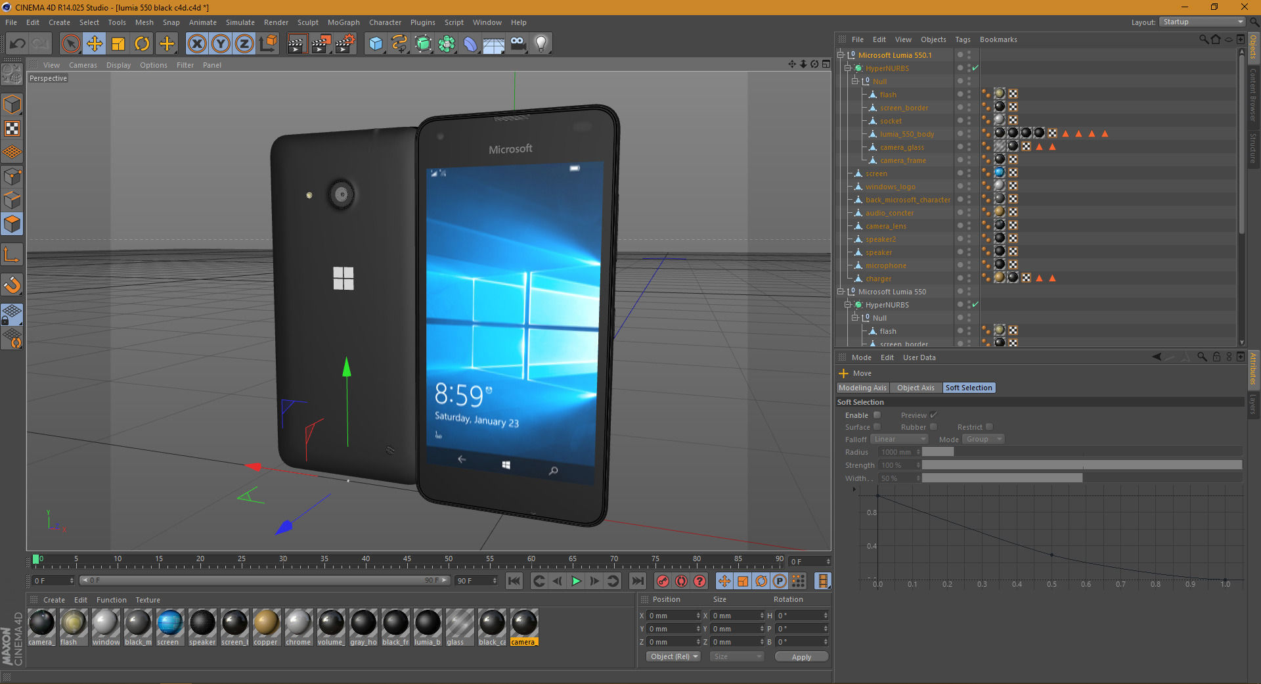
Task: Play the animation forward
Action: coord(576,581)
